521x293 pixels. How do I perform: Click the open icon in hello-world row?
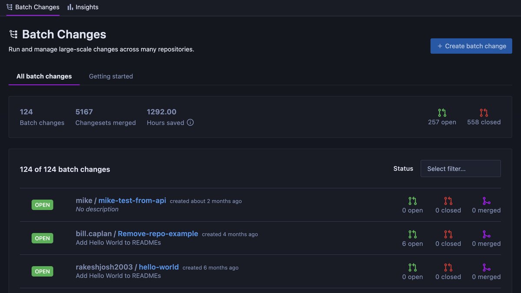point(412,267)
